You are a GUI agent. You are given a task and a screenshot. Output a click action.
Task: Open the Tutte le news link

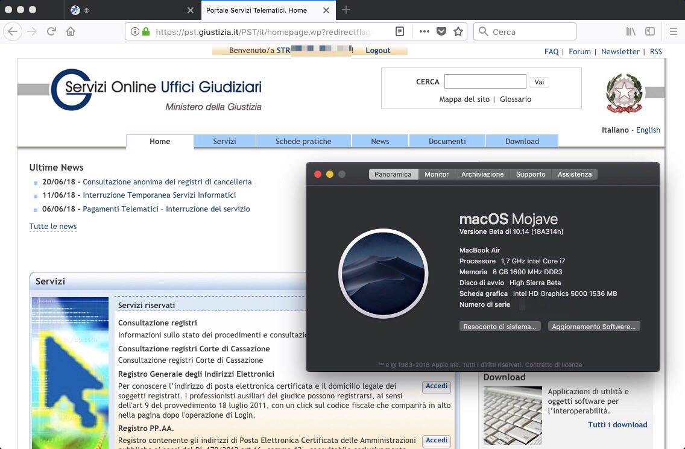pos(53,226)
